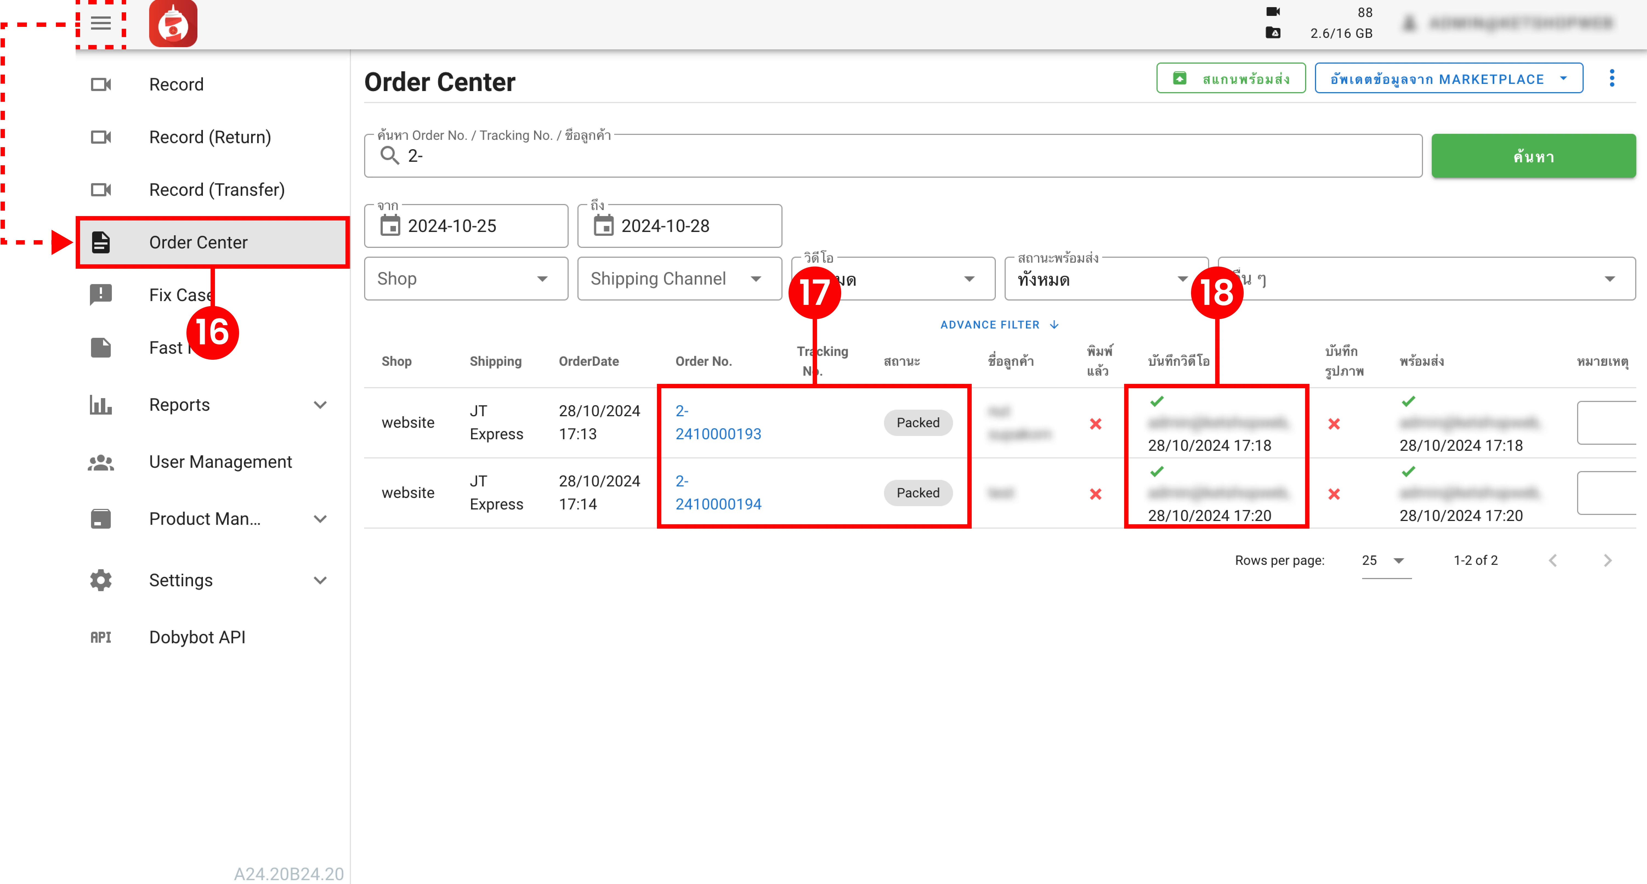This screenshot has height=884, width=1647.
Task: Click the Shop column header
Action: 396,361
